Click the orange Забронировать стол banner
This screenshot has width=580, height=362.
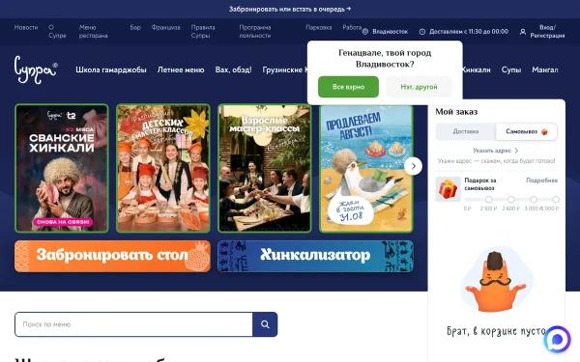tap(112, 256)
